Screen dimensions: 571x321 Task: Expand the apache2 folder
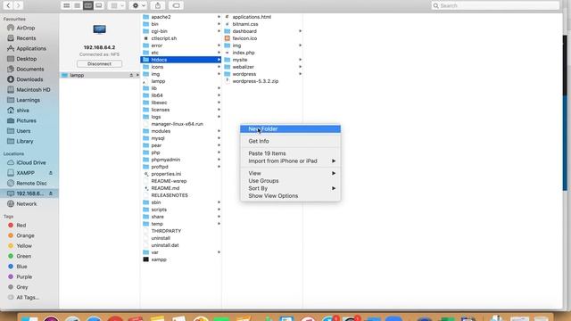(x=219, y=17)
